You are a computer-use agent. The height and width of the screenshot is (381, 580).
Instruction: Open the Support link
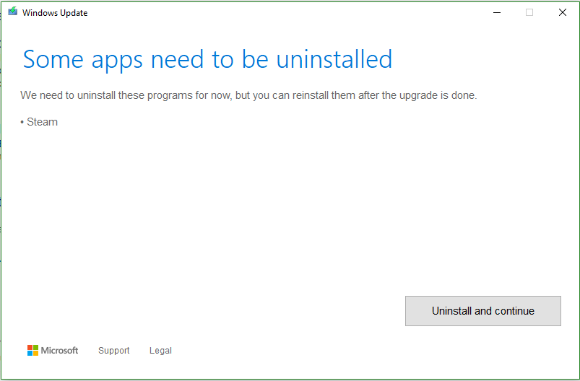click(113, 351)
